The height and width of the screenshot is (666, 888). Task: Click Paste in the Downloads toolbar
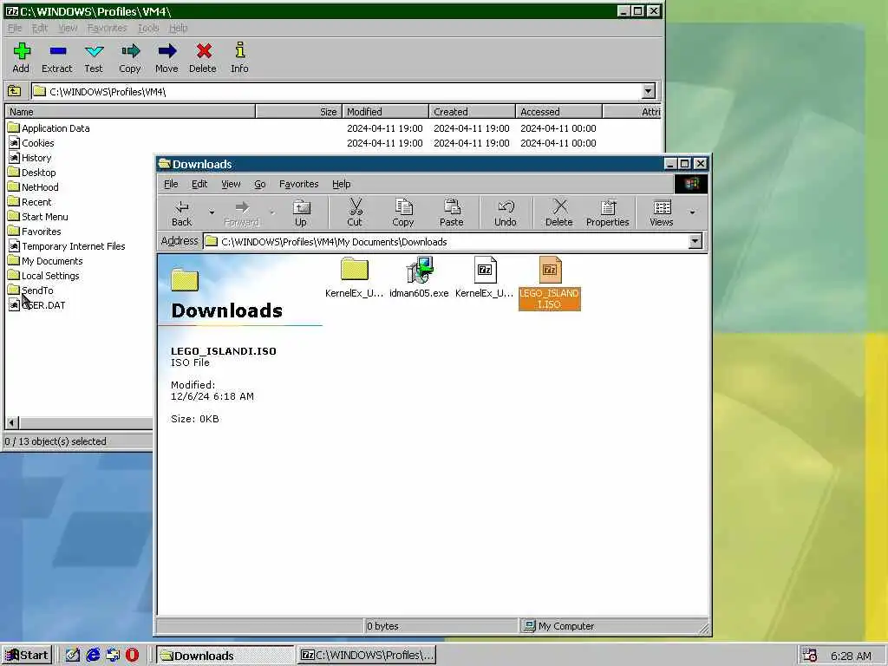(451, 213)
